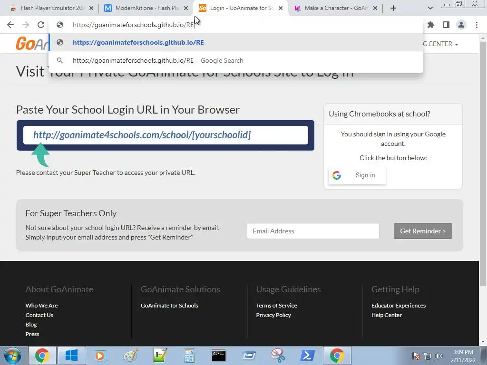Open the Calculator taskbar icon
Screen dimensions: 487x365
(x=189, y=355)
